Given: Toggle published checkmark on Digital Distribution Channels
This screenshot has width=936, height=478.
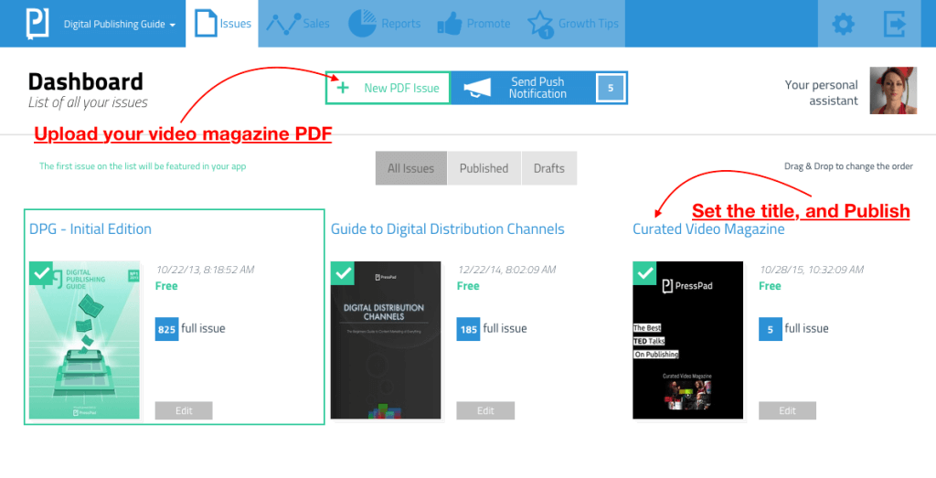Looking at the screenshot, I should [342, 272].
